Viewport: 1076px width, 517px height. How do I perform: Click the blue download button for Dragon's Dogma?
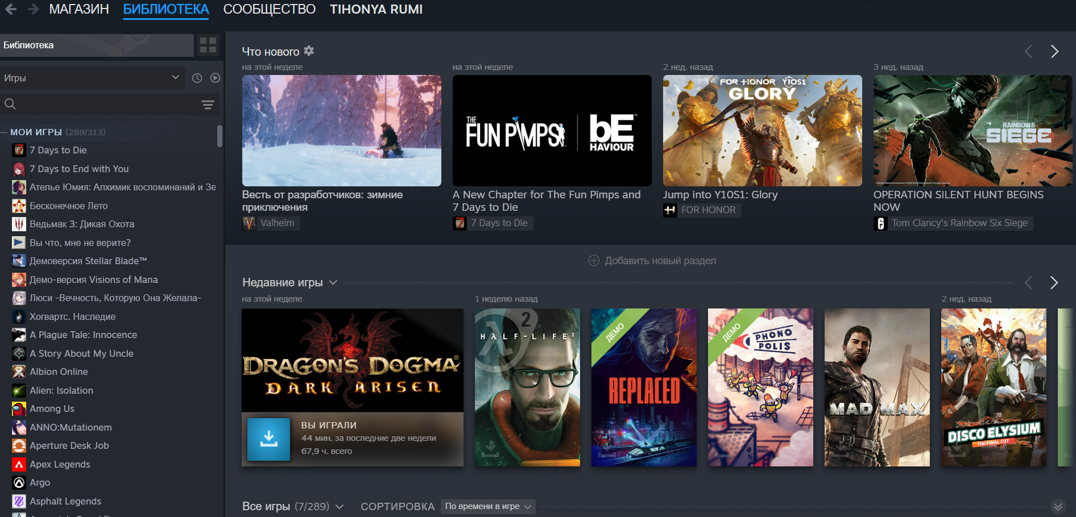coord(268,439)
